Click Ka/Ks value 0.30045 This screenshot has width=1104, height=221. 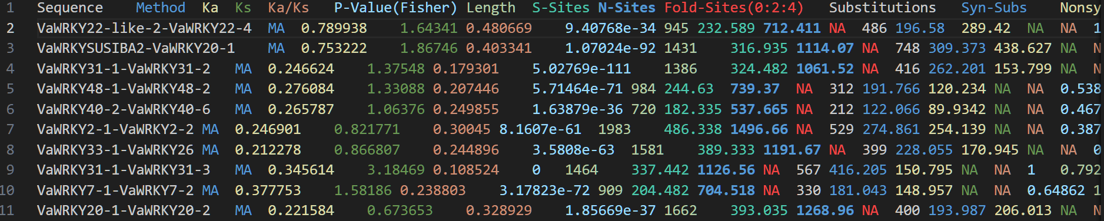pos(462,129)
